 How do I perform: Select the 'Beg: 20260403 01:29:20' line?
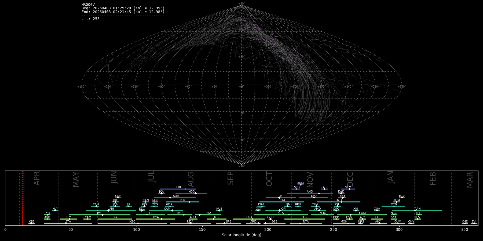point(123,8)
